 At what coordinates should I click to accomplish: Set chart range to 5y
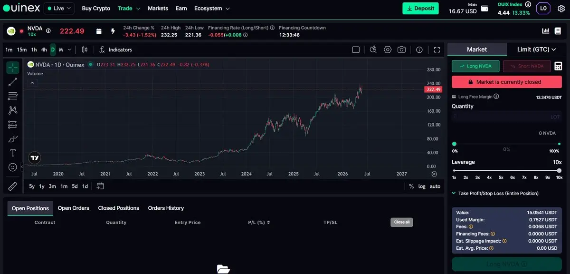click(32, 186)
